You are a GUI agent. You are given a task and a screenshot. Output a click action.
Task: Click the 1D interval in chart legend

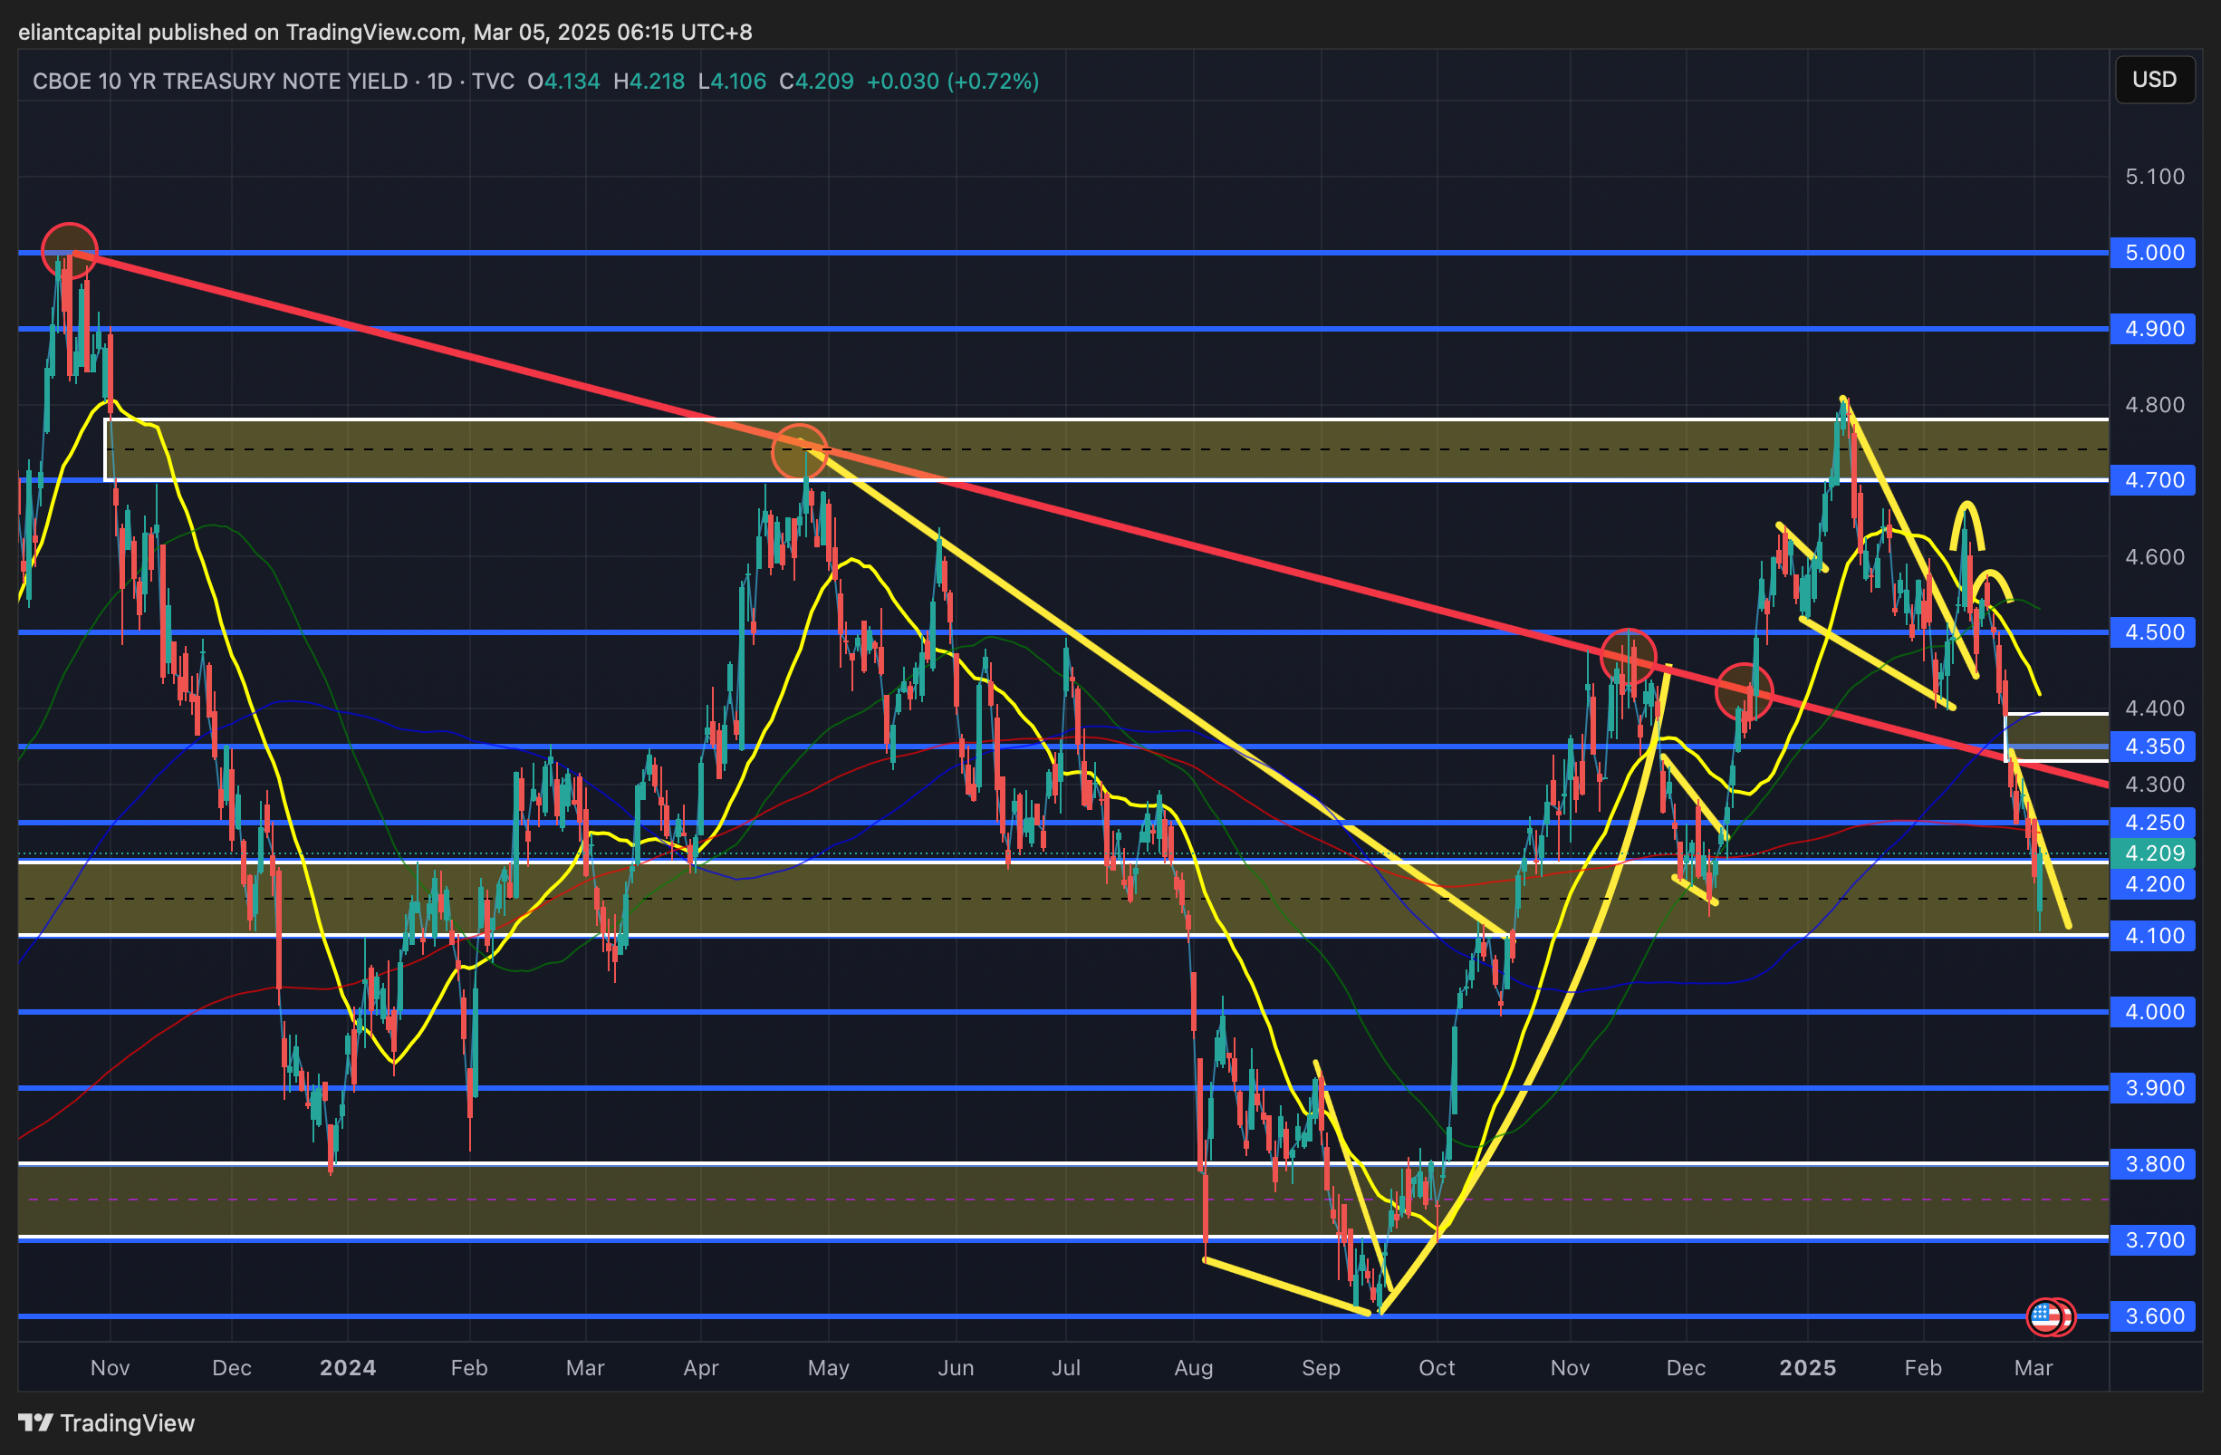pyautogui.click(x=439, y=82)
